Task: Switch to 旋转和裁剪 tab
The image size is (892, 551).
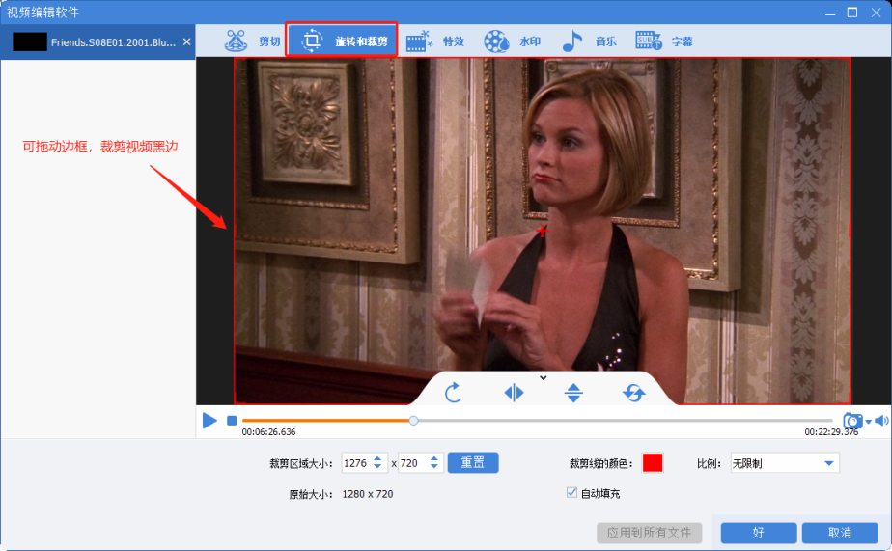Action: [342, 41]
